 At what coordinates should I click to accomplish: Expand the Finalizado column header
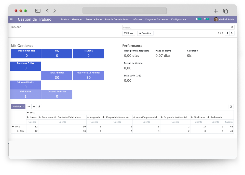198,117
